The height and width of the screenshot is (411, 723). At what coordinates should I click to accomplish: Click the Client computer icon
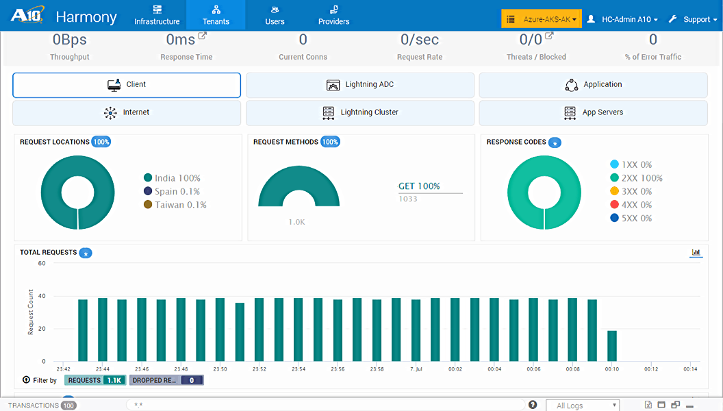pyautogui.click(x=114, y=85)
